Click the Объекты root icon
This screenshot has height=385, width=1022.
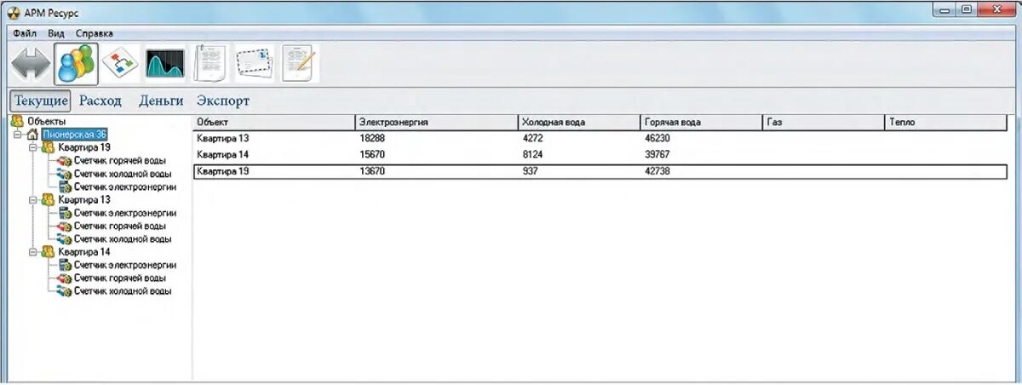17,122
